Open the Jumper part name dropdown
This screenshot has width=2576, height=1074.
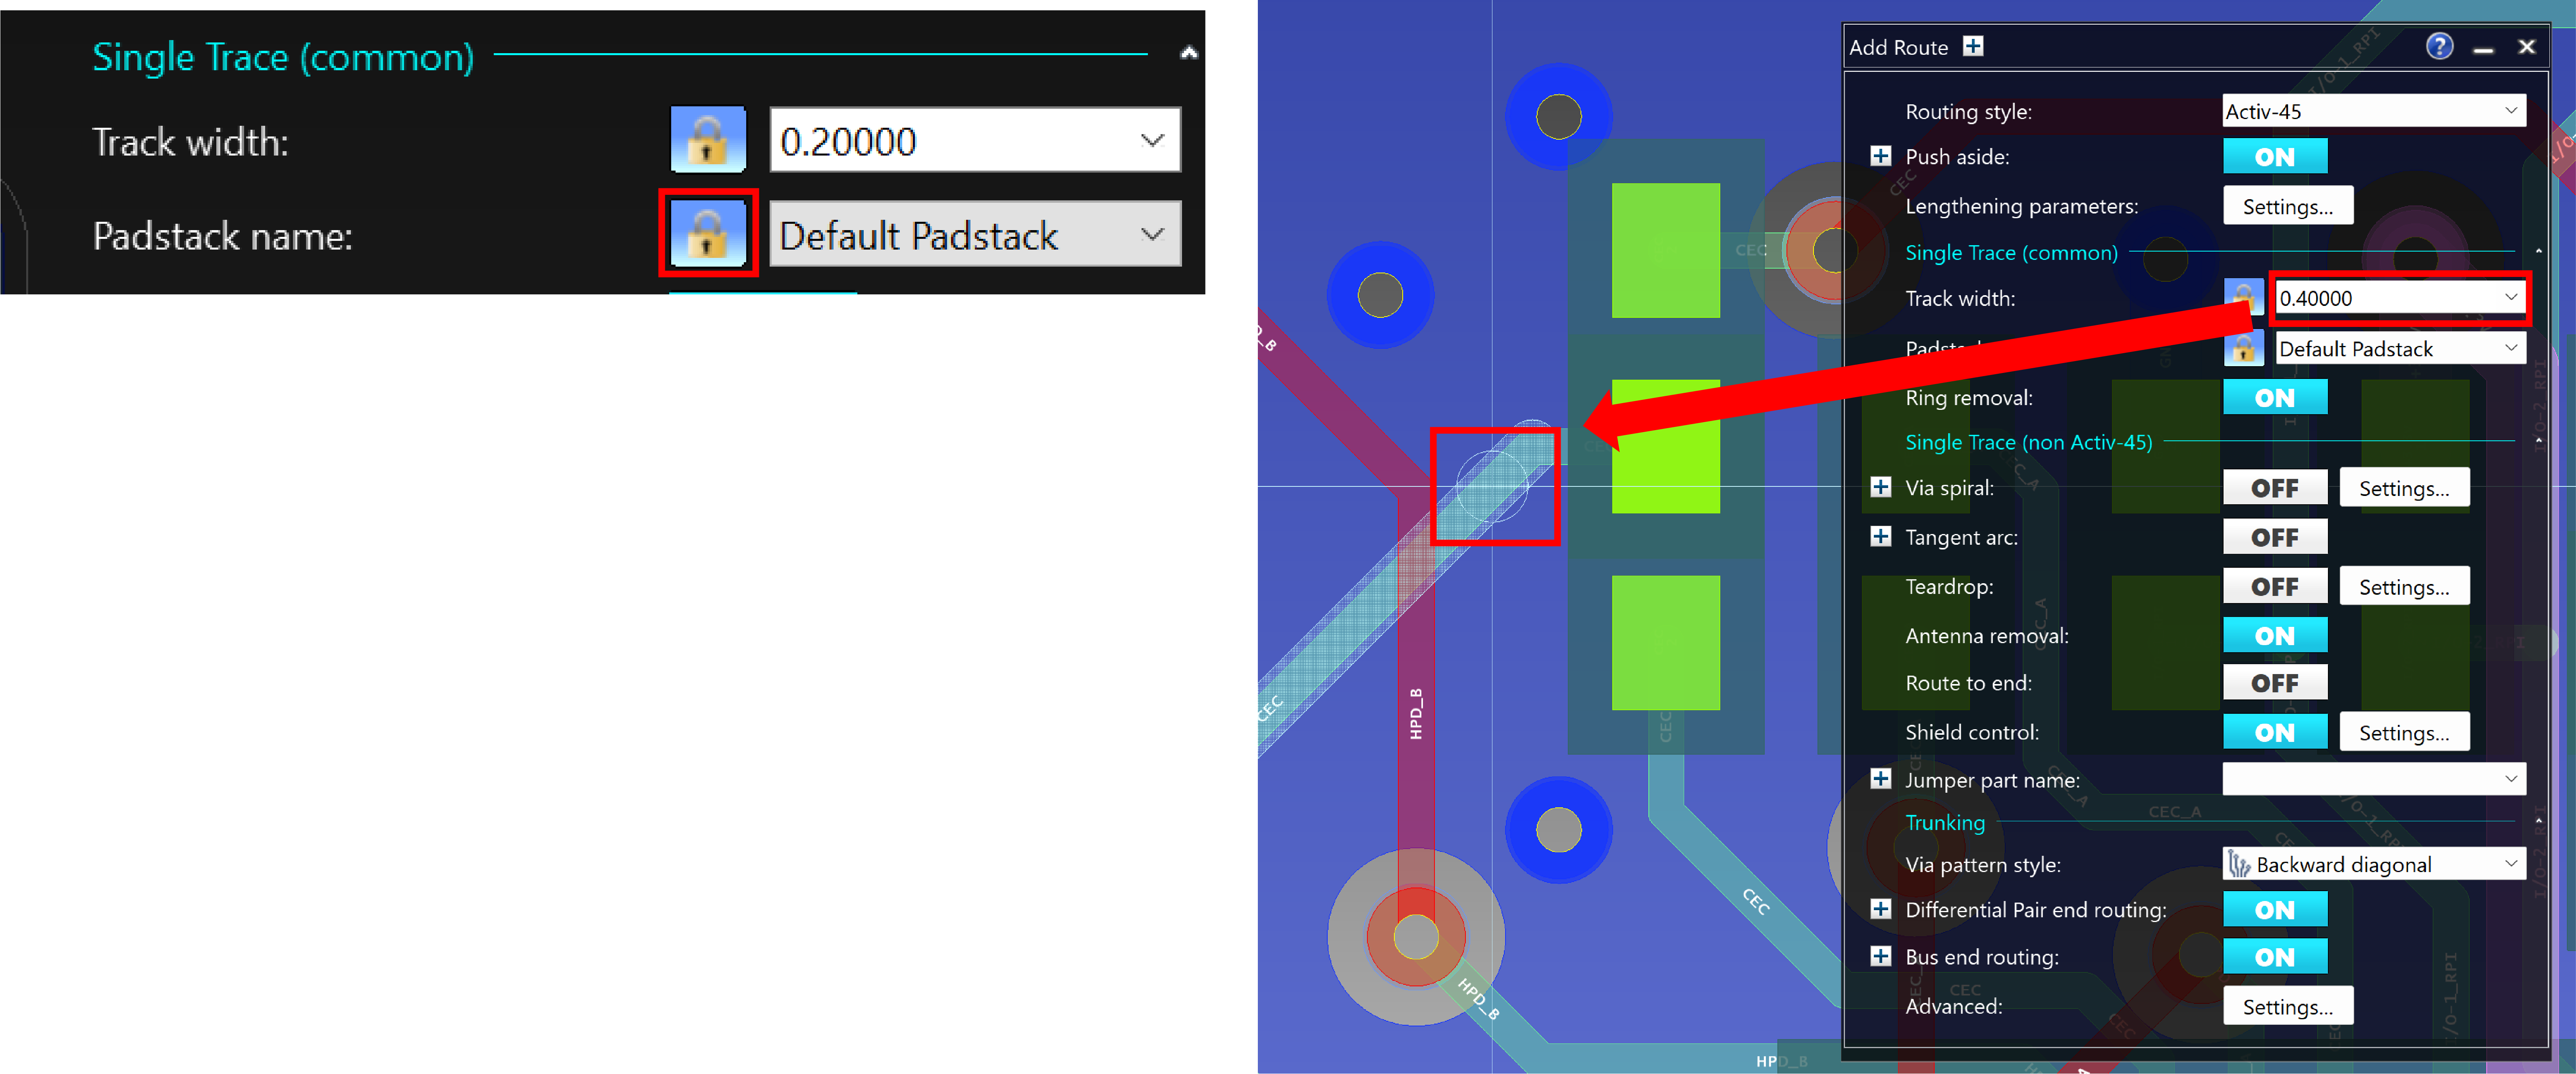(x=2373, y=779)
